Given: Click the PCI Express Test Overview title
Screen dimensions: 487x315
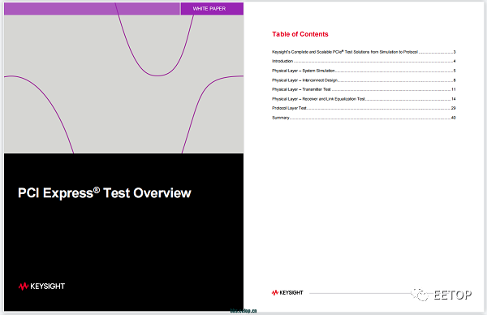Looking at the screenshot, I should (x=105, y=193).
